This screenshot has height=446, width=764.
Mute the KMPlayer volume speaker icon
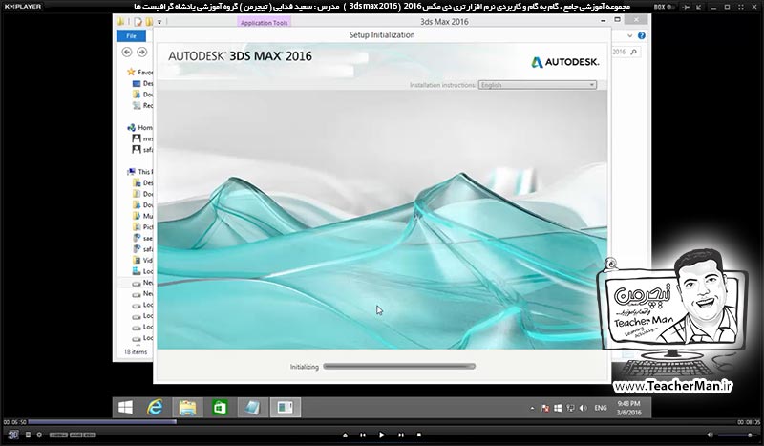(710, 435)
